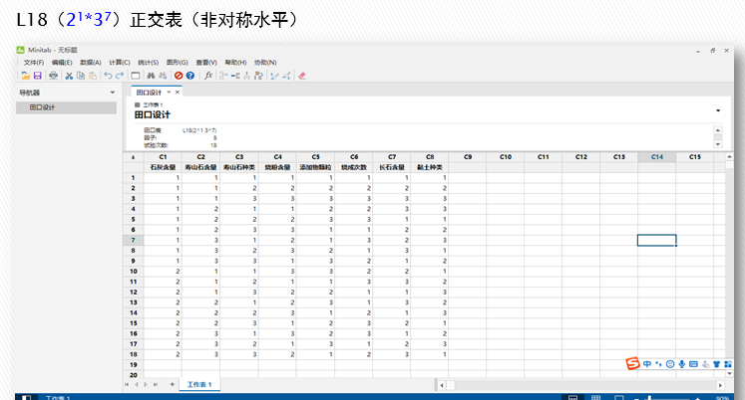
Task: Click the blue-bar toolbar icon, second after fx
Action: [235, 76]
